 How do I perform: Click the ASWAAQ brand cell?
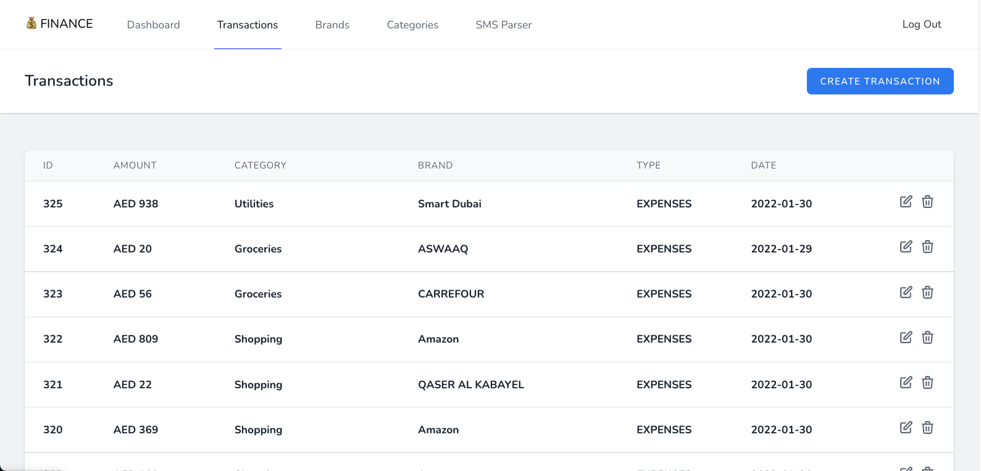click(x=443, y=249)
